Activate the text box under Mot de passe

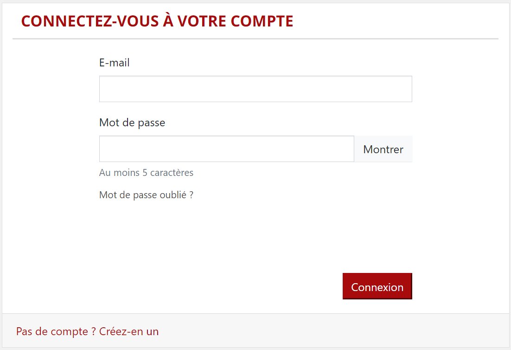tap(226, 149)
